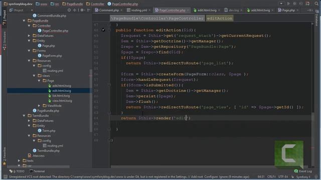Toggle the Structure tool window button
Screen dimensions: 321x180
click(x=5, y=40)
